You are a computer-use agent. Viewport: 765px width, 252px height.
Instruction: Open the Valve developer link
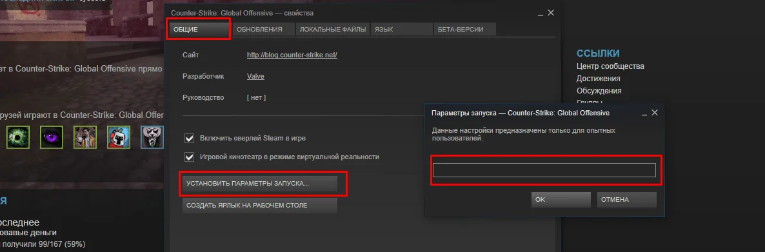[x=255, y=77]
